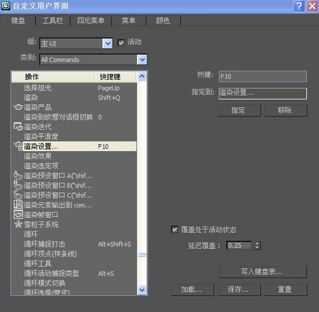Select the 渲染效果 row
Viewport: 319px width, 312px height.
pos(74,156)
